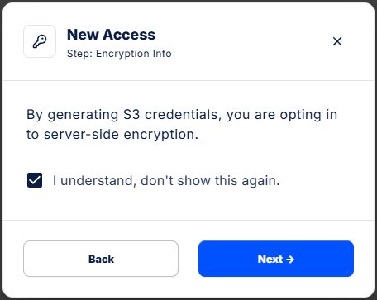Viewport: 377px width, 300px height.
Task: Click the 'I understand' checkbox label text
Action: coord(166,181)
